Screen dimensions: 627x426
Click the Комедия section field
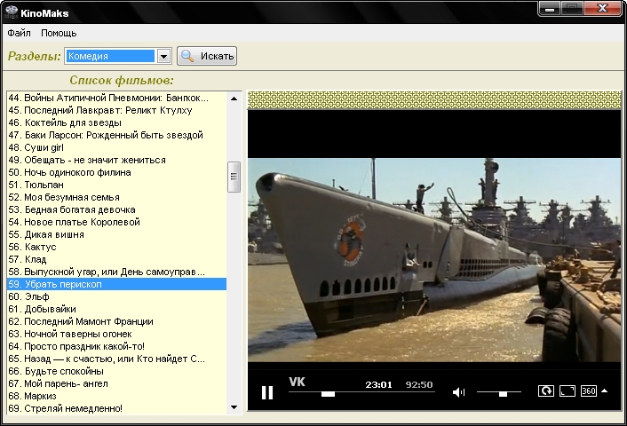point(110,56)
